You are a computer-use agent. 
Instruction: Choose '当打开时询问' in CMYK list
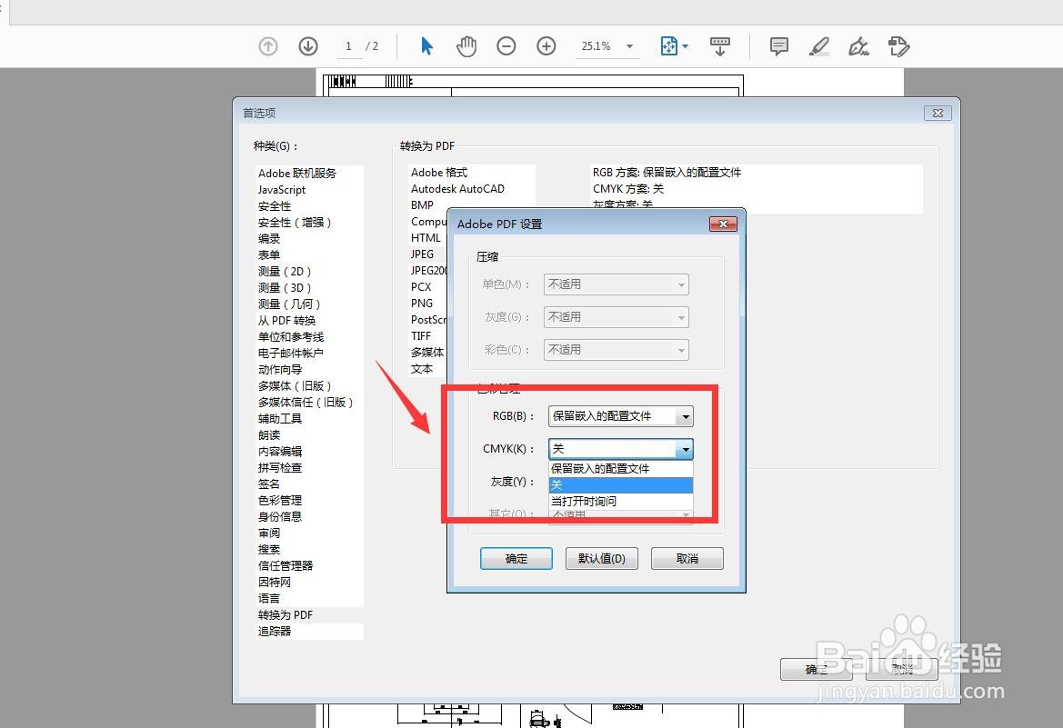coord(621,501)
